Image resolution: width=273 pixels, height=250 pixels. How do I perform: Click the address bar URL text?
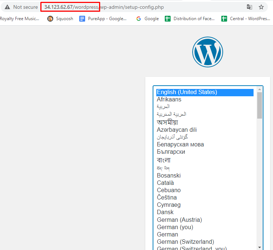pos(104,7)
